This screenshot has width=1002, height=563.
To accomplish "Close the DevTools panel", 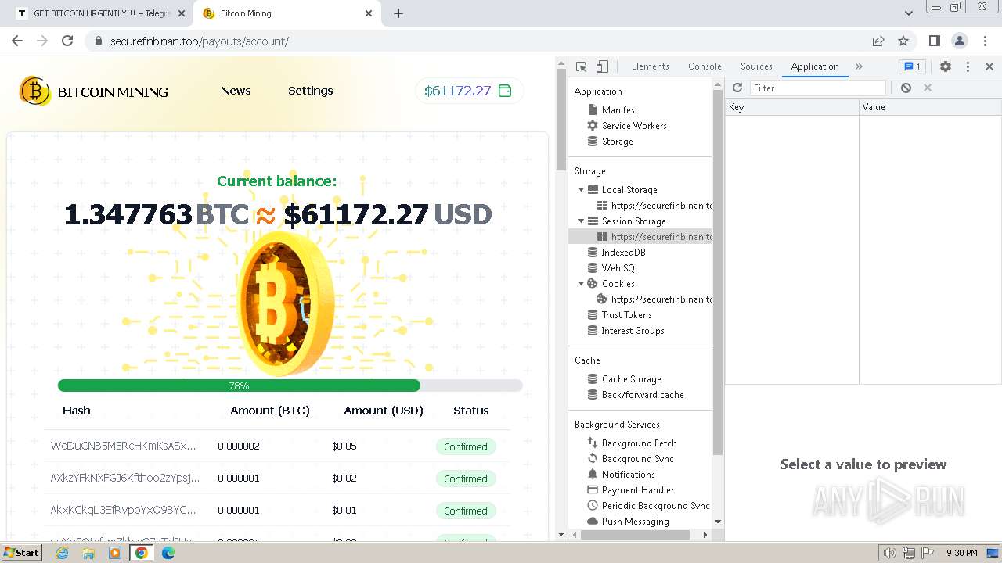I will (989, 66).
